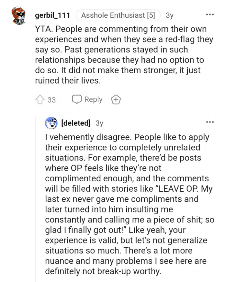The width and height of the screenshot is (225, 282).
Task: Click the deleted user's snoo avatar
Action: (52, 123)
